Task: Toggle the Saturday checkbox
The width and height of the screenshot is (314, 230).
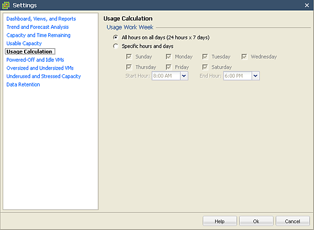Action: pos(205,67)
